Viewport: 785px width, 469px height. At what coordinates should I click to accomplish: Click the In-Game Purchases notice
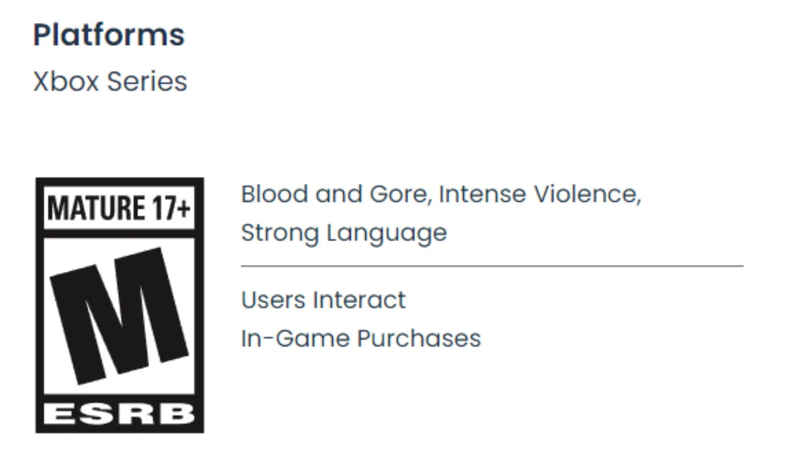[361, 338]
